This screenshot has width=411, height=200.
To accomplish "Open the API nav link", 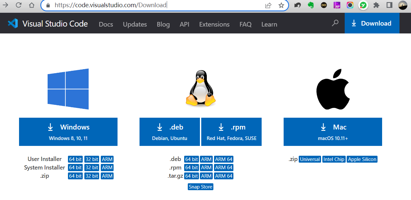I will coord(184,24).
